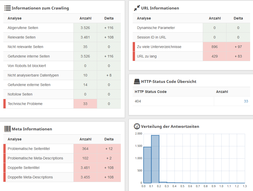The height and width of the screenshot is (191, 253).
Task: Click the histogram bar between 0.0 and 0.1
Action: point(147,165)
